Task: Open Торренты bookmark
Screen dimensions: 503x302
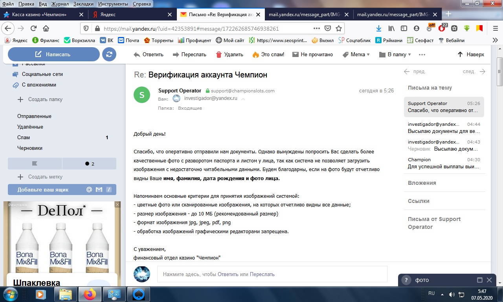Action: tap(158, 40)
